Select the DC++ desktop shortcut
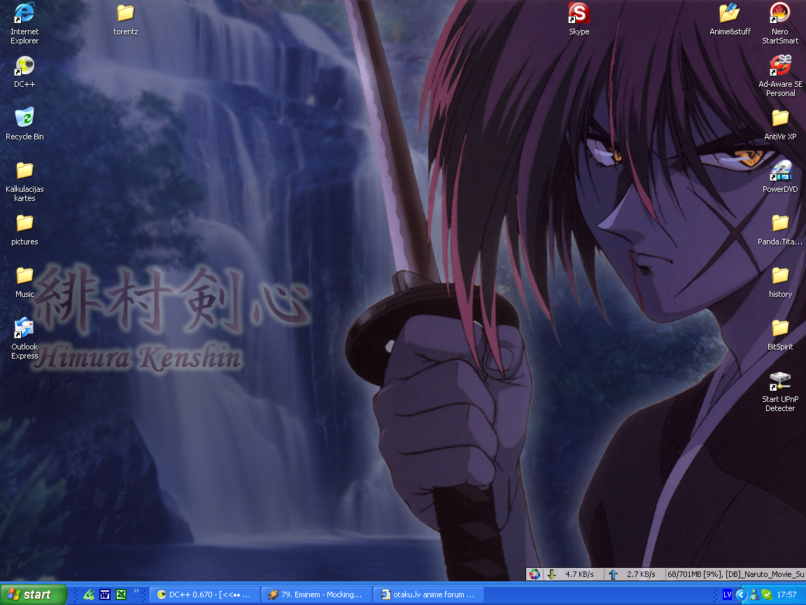Image resolution: width=806 pixels, height=605 pixels. (x=24, y=71)
